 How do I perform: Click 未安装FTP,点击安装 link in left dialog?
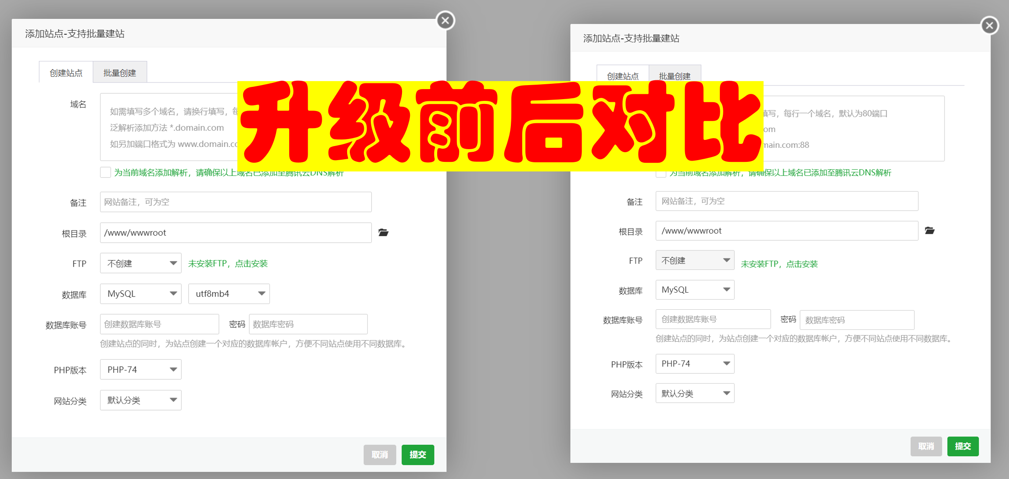point(228,263)
